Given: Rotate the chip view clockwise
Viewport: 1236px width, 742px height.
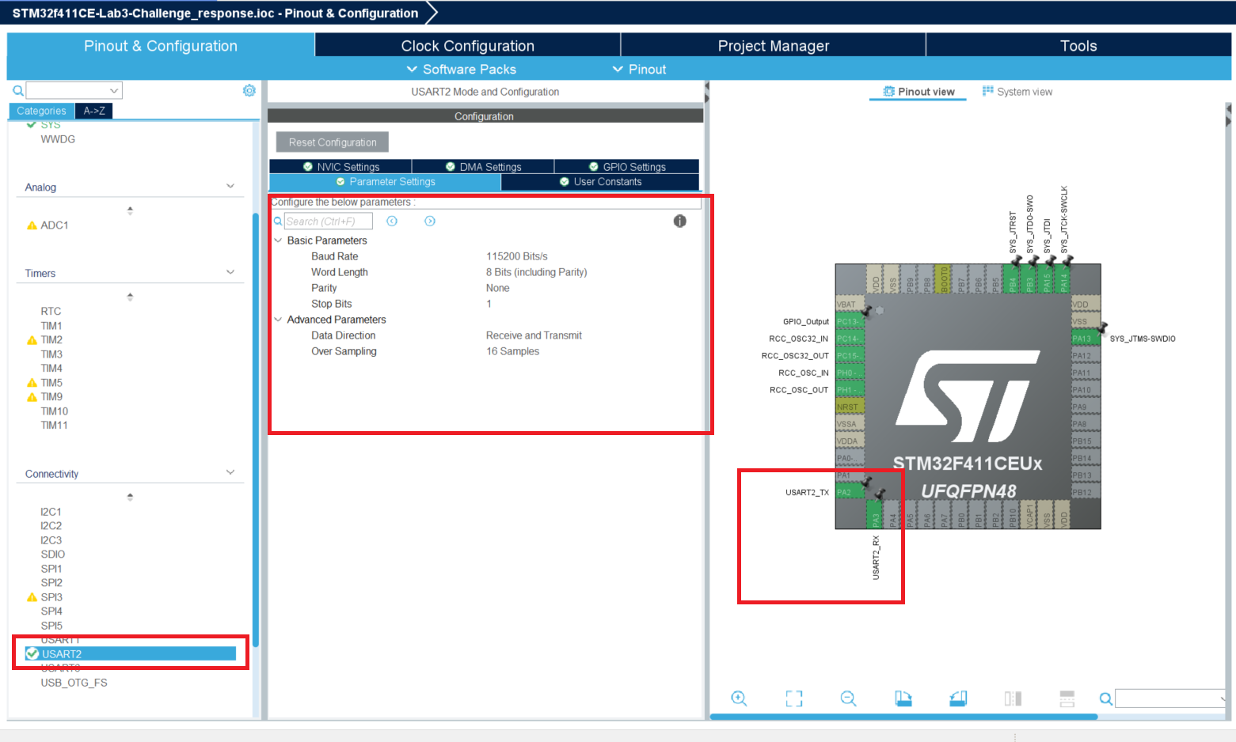Looking at the screenshot, I should pos(903,698).
